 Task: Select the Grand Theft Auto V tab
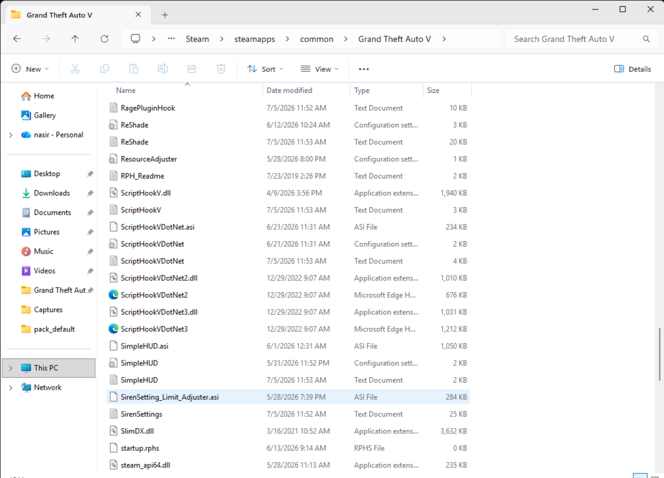pyautogui.click(x=78, y=15)
